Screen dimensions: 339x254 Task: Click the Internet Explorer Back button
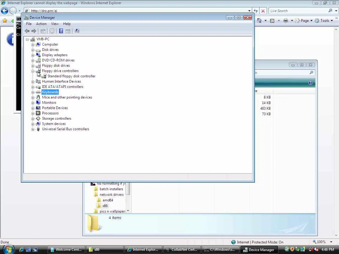click(x=4, y=11)
